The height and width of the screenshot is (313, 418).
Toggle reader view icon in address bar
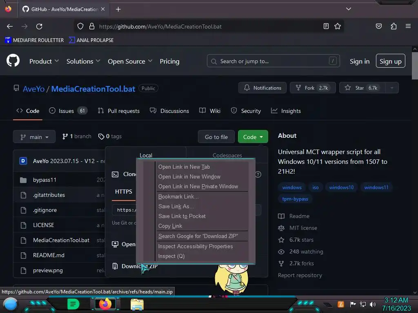[326, 26]
